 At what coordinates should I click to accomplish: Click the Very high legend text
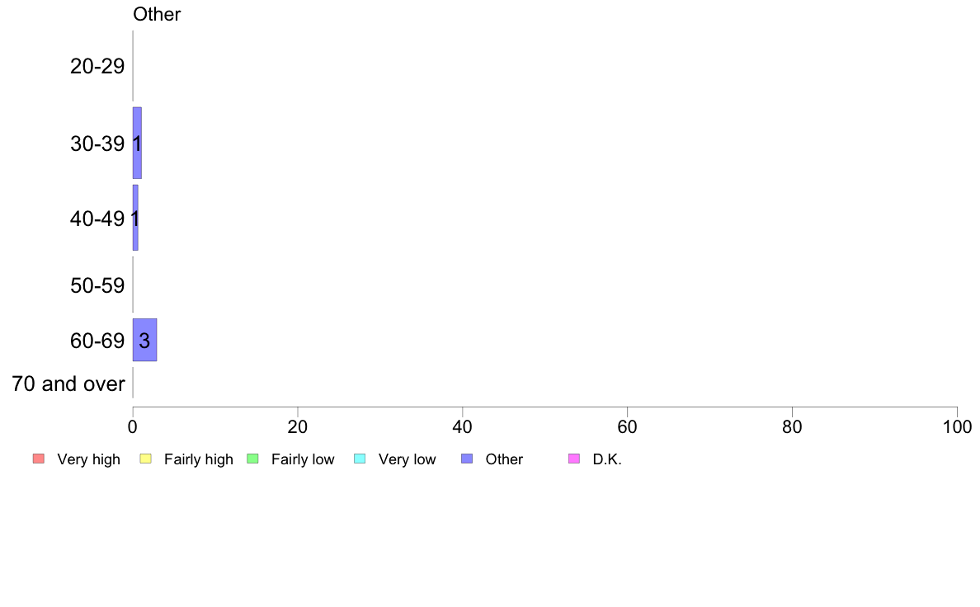(x=89, y=459)
